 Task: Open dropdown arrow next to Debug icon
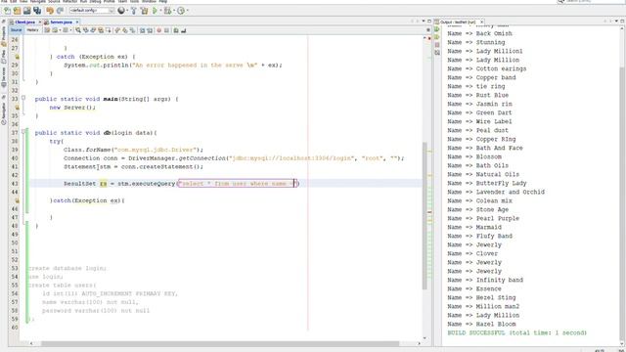[x=174, y=11]
